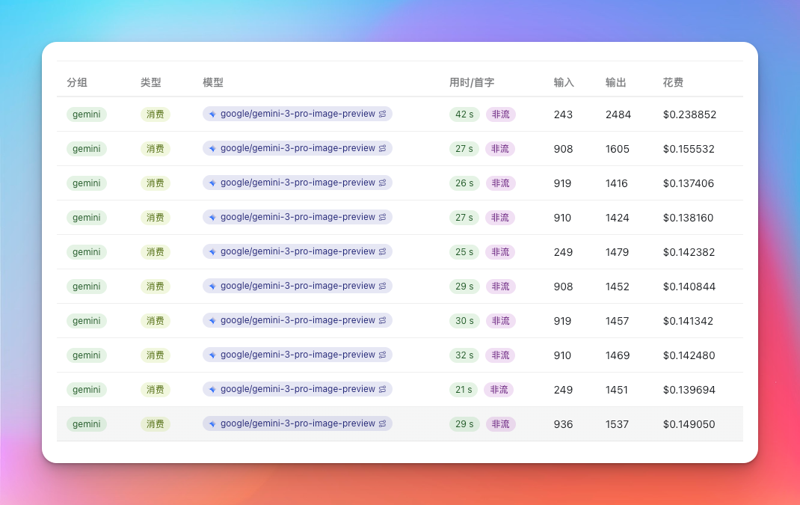Screen dimensions: 800x505
Task: Click the route icon in the $0.142382 row
Action: tap(382, 251)
